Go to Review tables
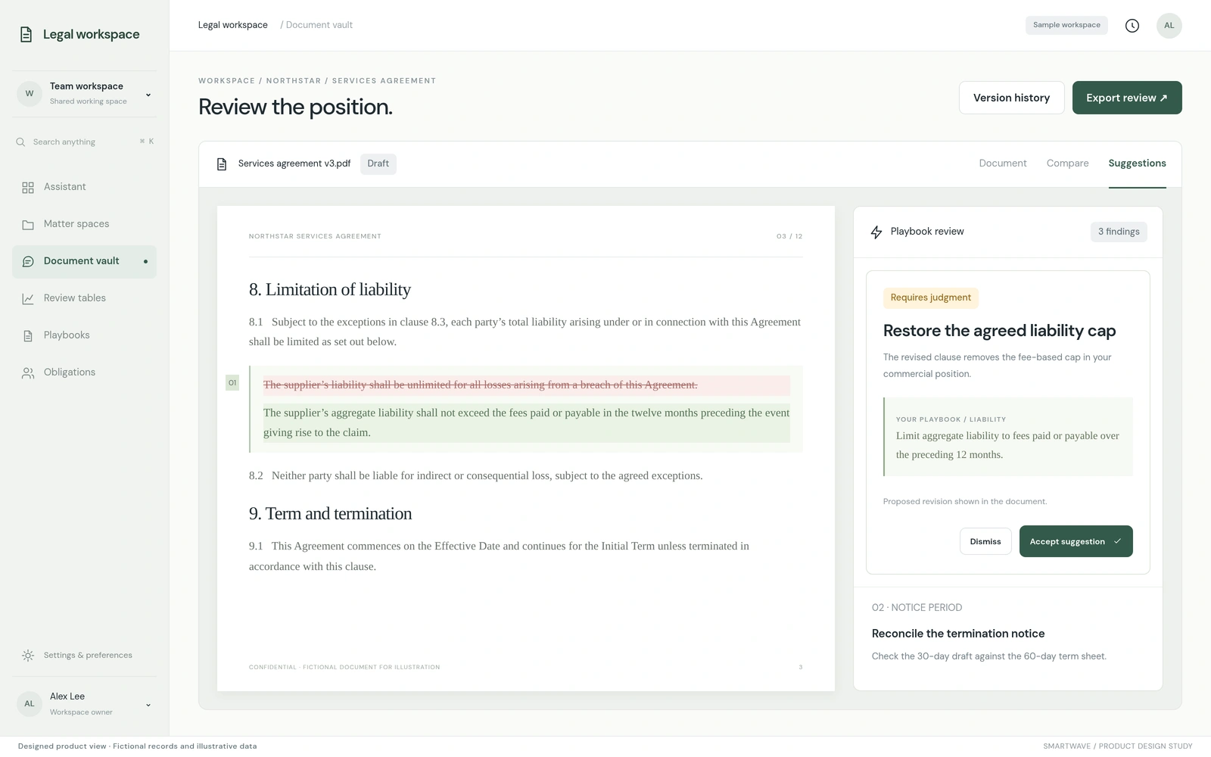 (84, 298)
